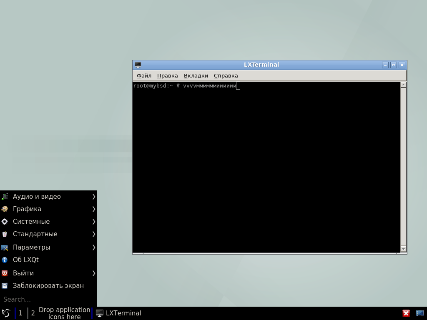Click the blue desktop icon in tray
The width and height of the screenshot is (427, 320).
(419, 313)
